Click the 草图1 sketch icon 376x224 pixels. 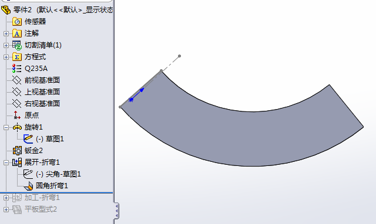tap(28, 139)
